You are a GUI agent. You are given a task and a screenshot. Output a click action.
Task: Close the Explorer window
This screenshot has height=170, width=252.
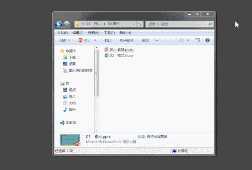[x=208, y=14]
